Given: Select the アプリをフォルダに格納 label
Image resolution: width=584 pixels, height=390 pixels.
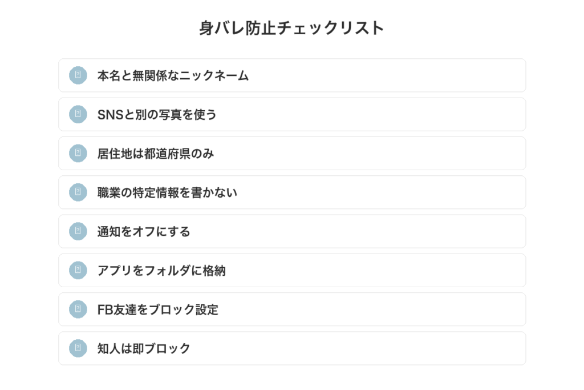Looking at the screenshot, I should [x=161, y=270].
